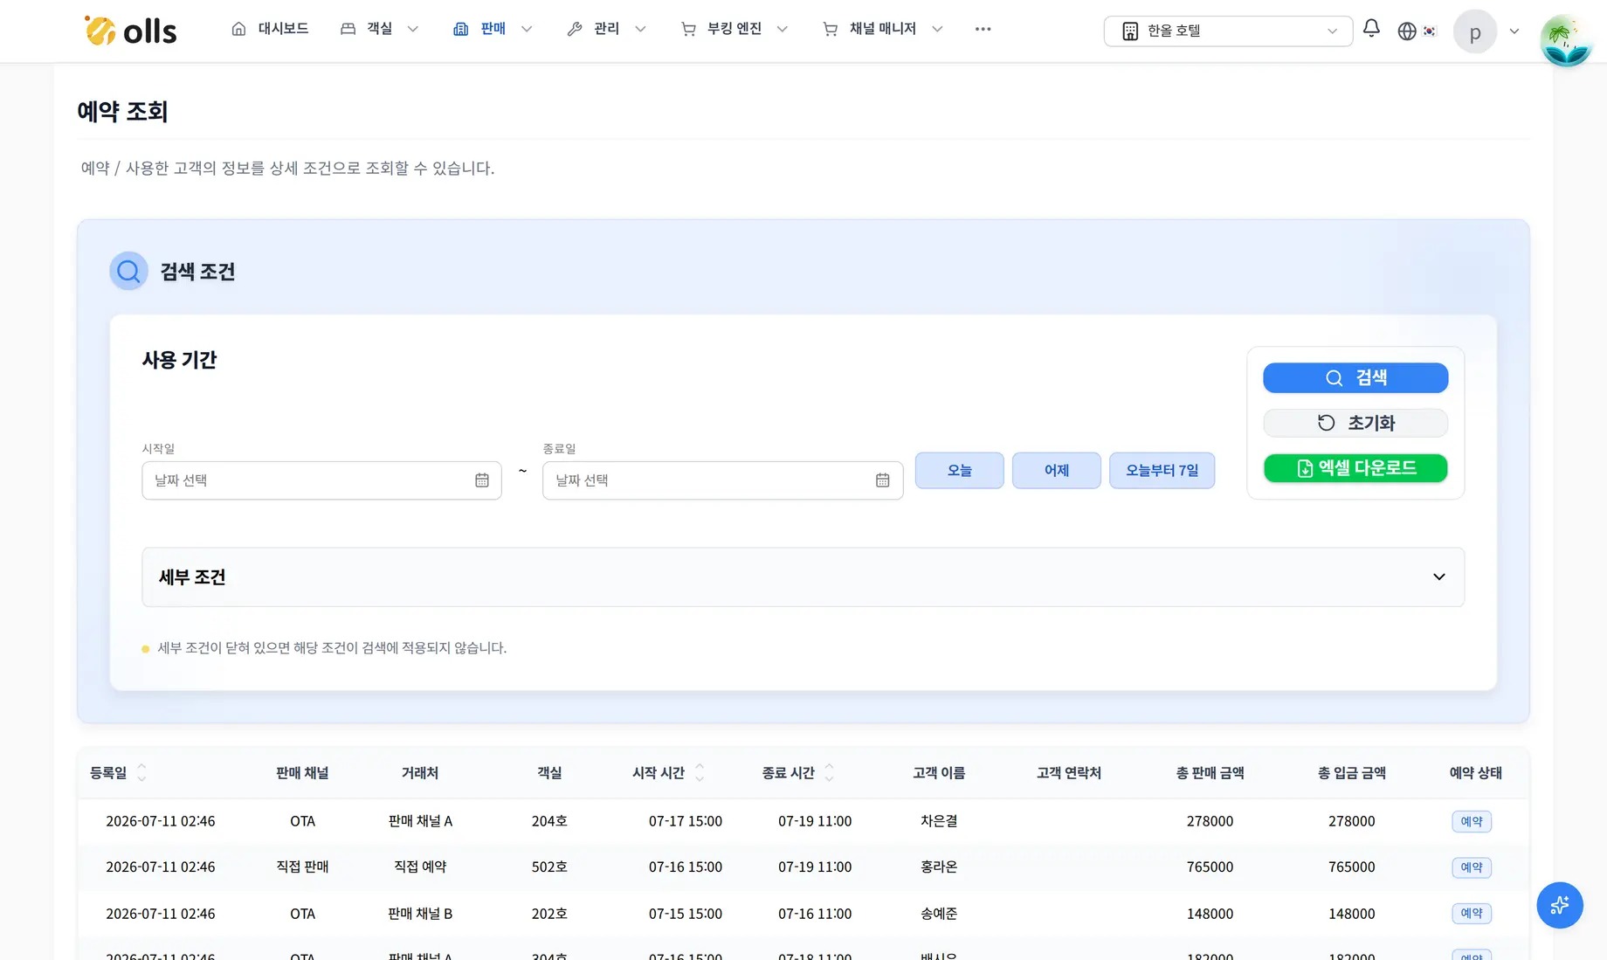
Task: Click the palm tree profile image
Action: 1566,39
